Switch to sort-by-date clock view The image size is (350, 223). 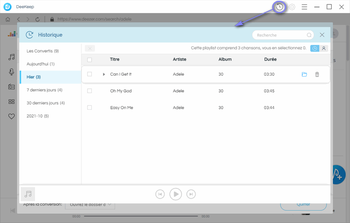(x=315, y=49)
